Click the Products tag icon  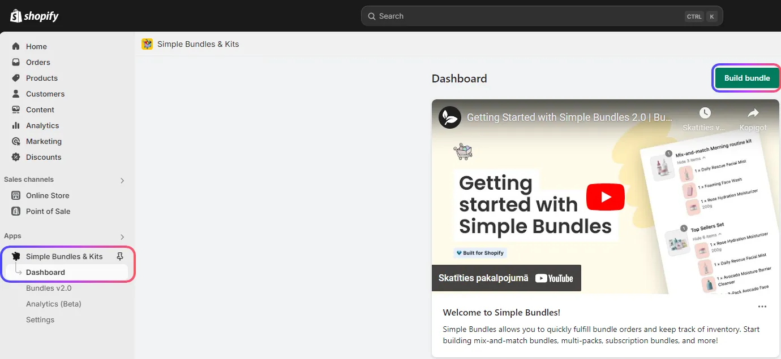16,78
